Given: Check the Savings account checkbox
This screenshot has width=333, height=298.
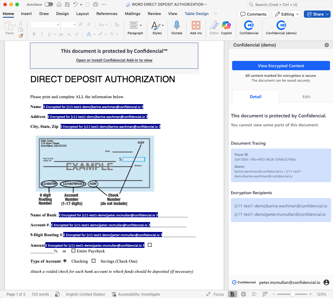Looking at the screenshot, I should pyautogui.click(x=93, y=261).
